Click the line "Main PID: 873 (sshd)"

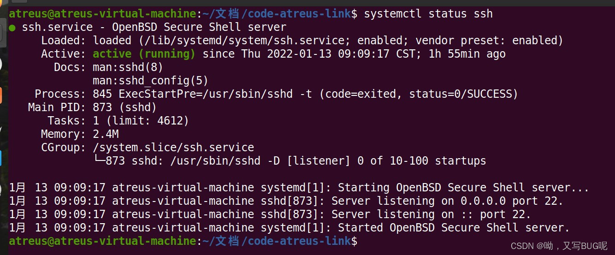click(x=92, y=107)
